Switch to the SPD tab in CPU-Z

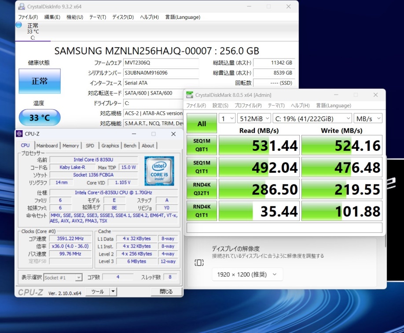pyautogui.click(x=90, y=146)
